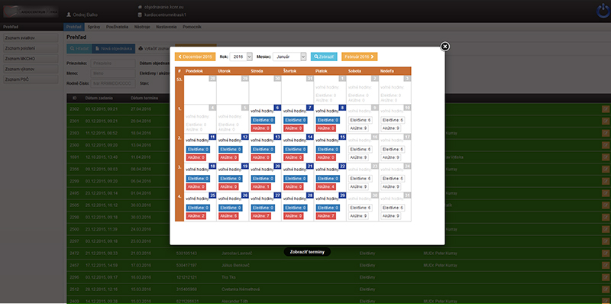611x304 pixels.
Task: Click the database icon beside kardiocentrumnitrask1
Action: [141, 15]
